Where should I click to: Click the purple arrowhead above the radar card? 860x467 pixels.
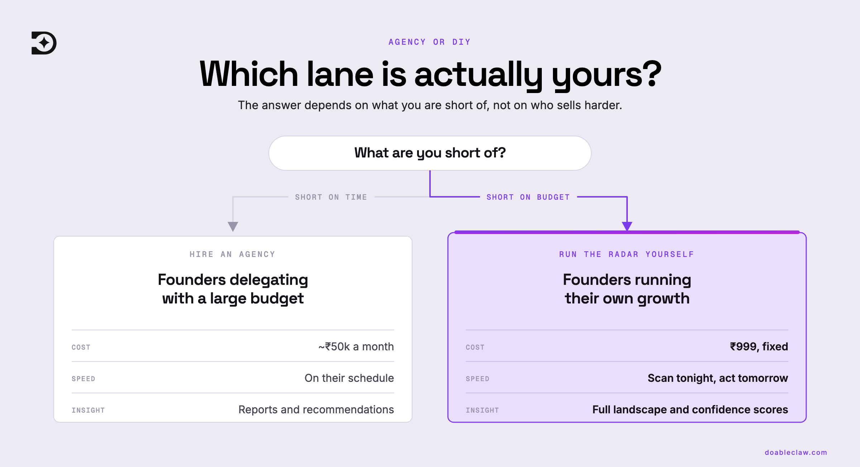coord(627,226)
